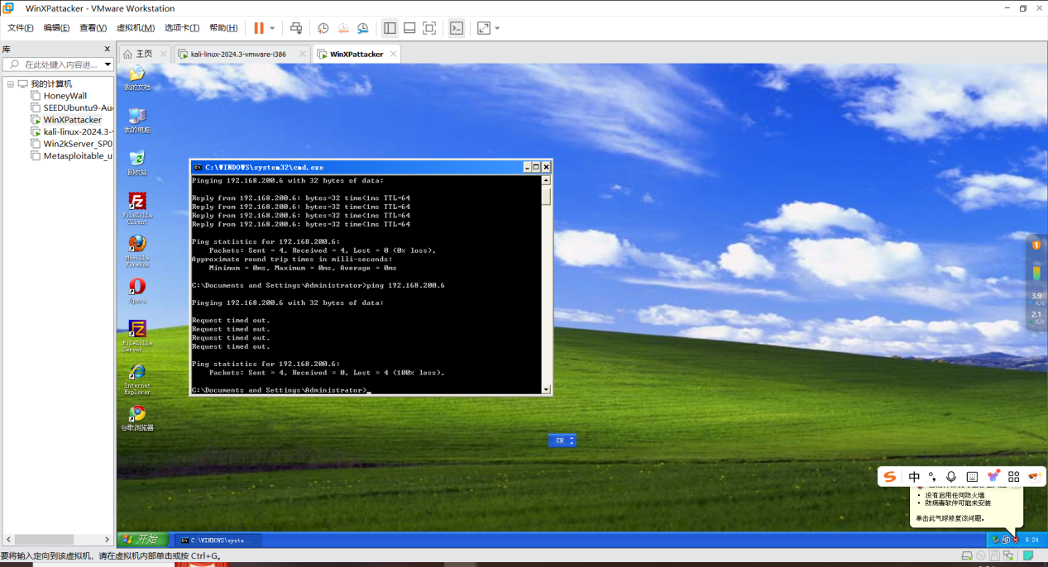Screen dimensions: 1048x567
Task: Open the 虚拟机(M) menu
Action: point(135,28)
